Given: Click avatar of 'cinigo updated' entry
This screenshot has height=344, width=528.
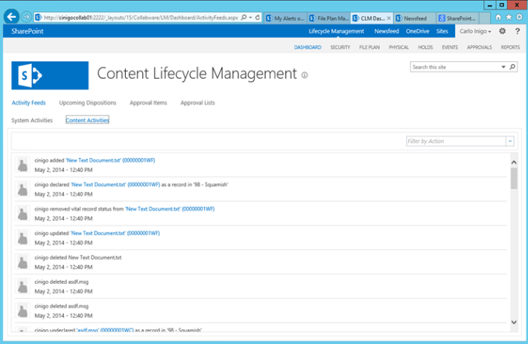Looking at the screenshot, I should (x=22, y=238).
